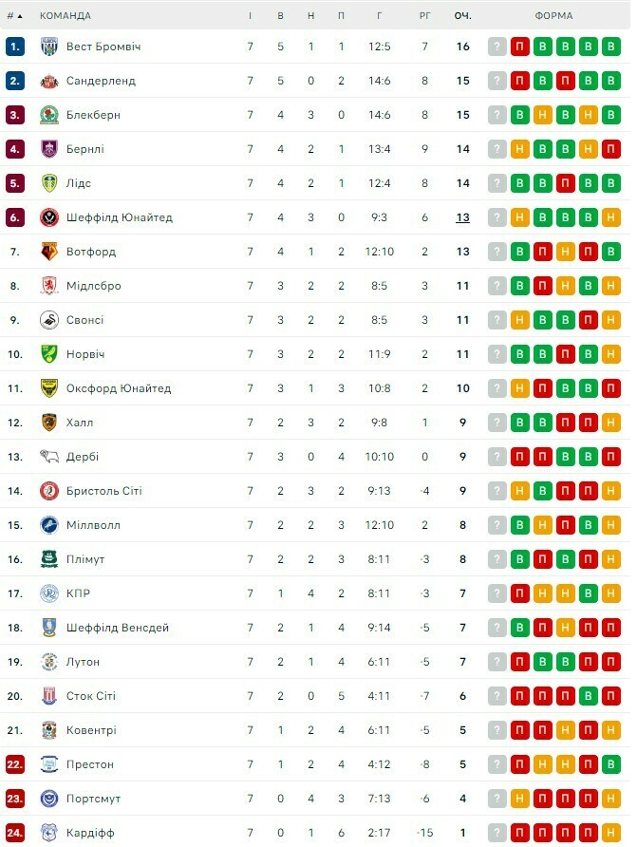This screenshot has width=637, height=847.
Task: Click the Norwich club crest icon
Action: tap(49, 354)
